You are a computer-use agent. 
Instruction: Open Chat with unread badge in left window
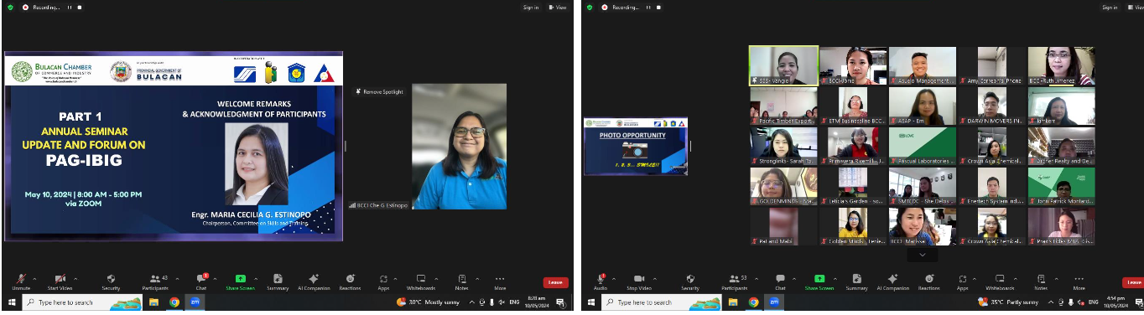(201, 281)
